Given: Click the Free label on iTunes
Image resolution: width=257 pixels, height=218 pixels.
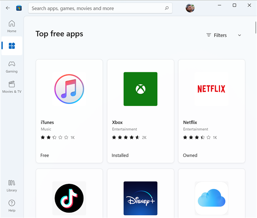Looking at the screenshot, I should pos(44,155).
